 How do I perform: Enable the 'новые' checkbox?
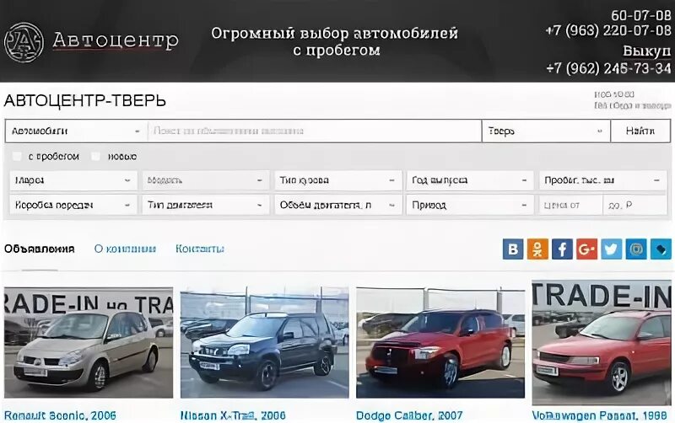point(95,157)
